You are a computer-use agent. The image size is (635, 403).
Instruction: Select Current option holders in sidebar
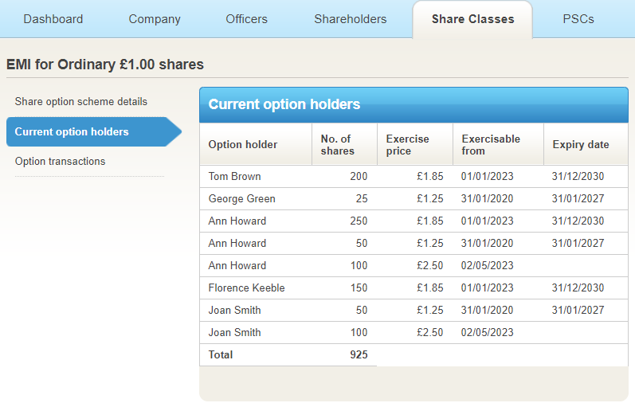(72, 132)
